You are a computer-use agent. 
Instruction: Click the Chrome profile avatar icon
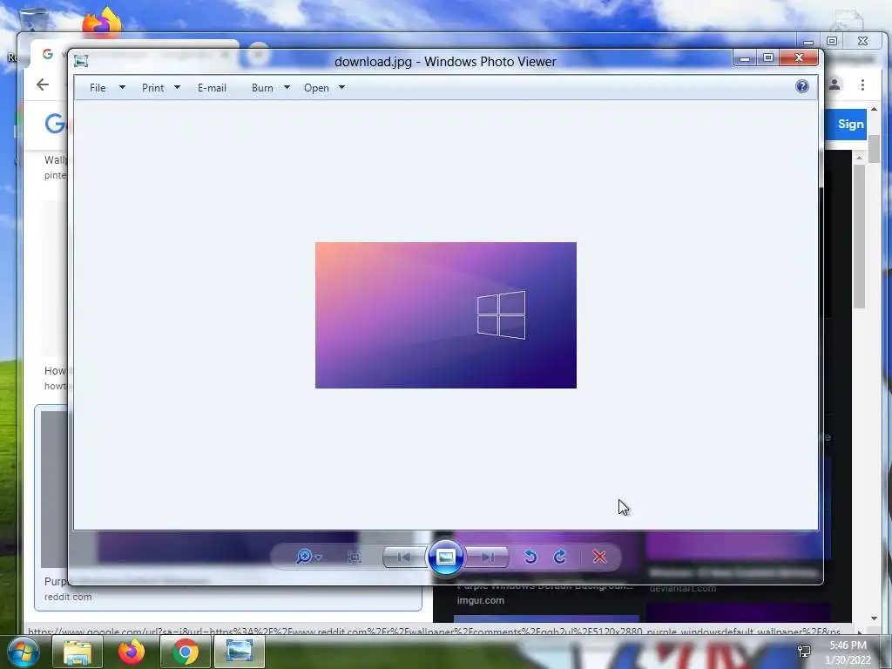tap(834, 84)
